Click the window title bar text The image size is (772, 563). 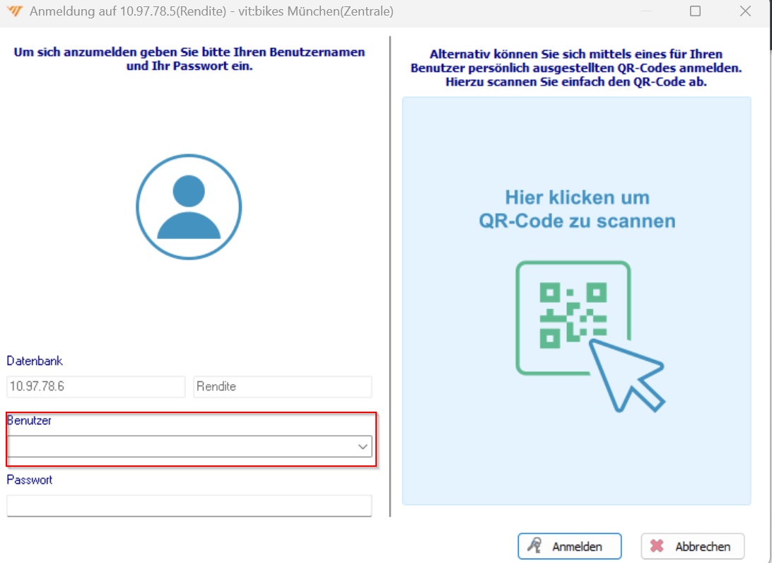pos(211,11)
